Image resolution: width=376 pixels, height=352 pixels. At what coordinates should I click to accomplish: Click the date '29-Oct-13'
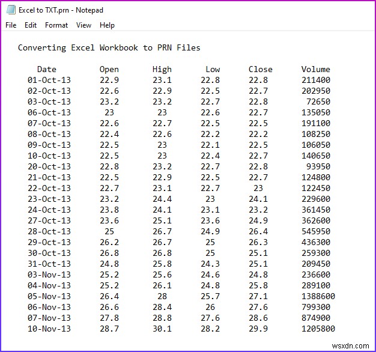(49, 242)
